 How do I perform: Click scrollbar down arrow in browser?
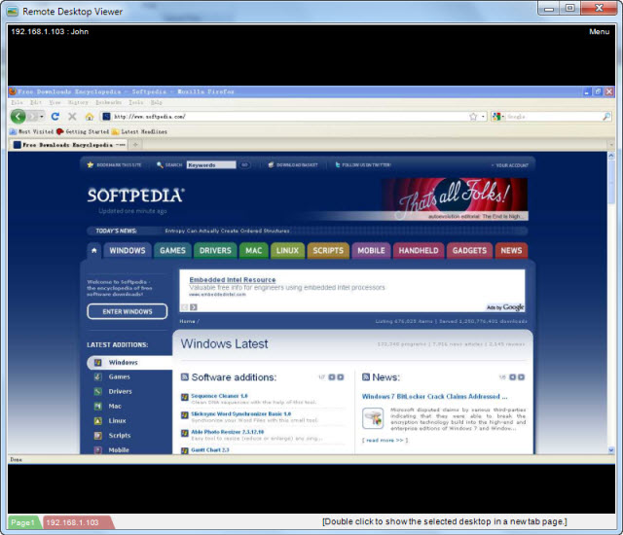tap(611, 450)
